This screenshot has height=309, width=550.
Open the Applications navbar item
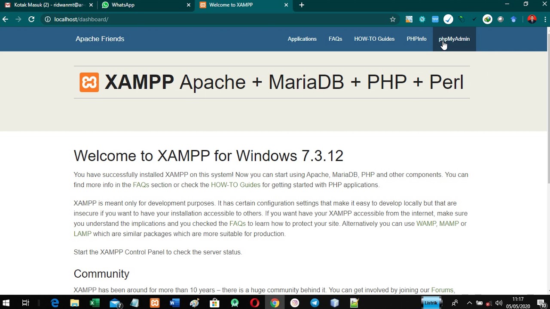[x=302, y=39]
